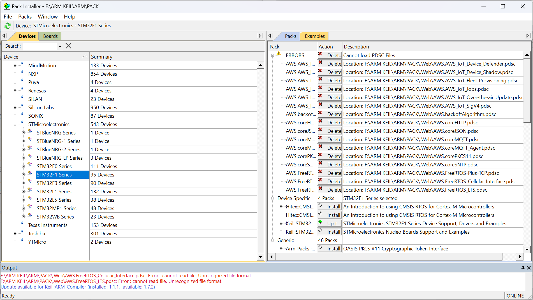Sort by the Device column header
Image resolution: width=533 pixels, height=300 pixels.
click(46, 57)
